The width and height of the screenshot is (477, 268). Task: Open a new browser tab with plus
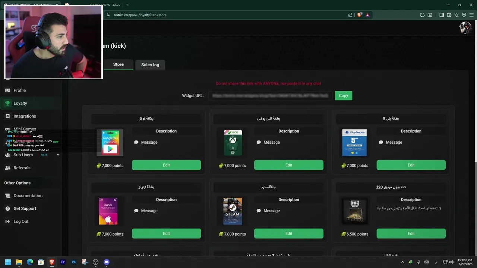(127, 5)
